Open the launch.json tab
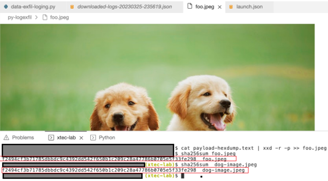Viewport: 328px width, 181px height. coord(249,7)
